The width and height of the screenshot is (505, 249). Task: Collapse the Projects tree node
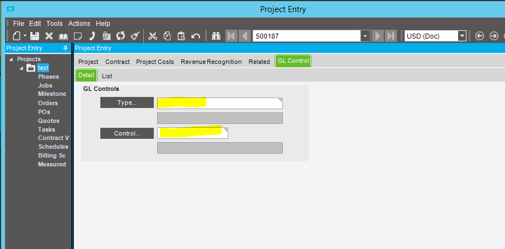[x=11, y=59]
